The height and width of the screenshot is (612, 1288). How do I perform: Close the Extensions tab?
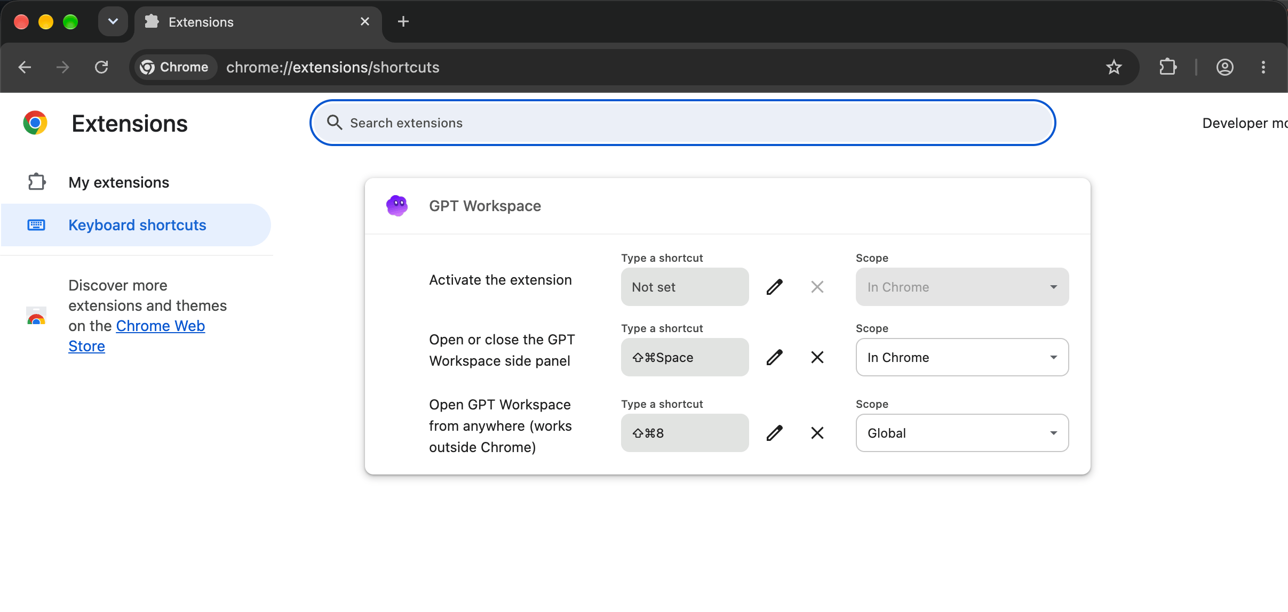coord(365,22)
